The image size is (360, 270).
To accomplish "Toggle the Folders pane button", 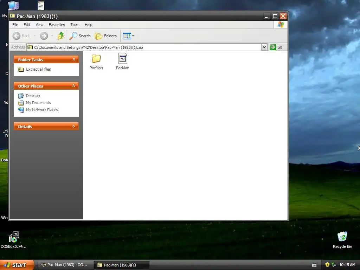I will 106,36.
